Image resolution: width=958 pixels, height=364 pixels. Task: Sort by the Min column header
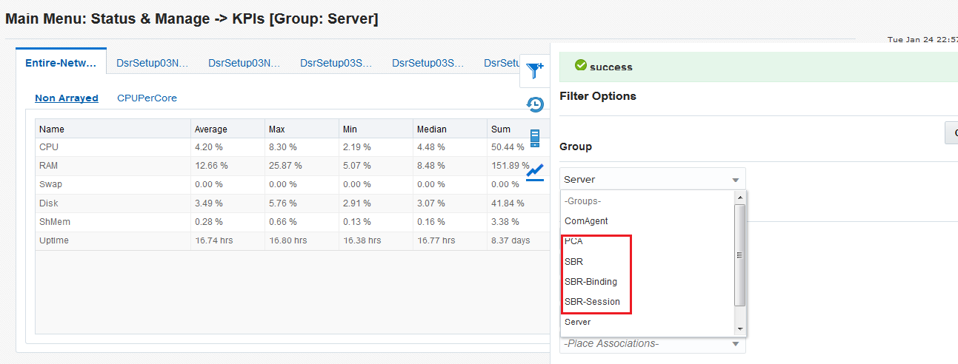click(x=376, y=129)
